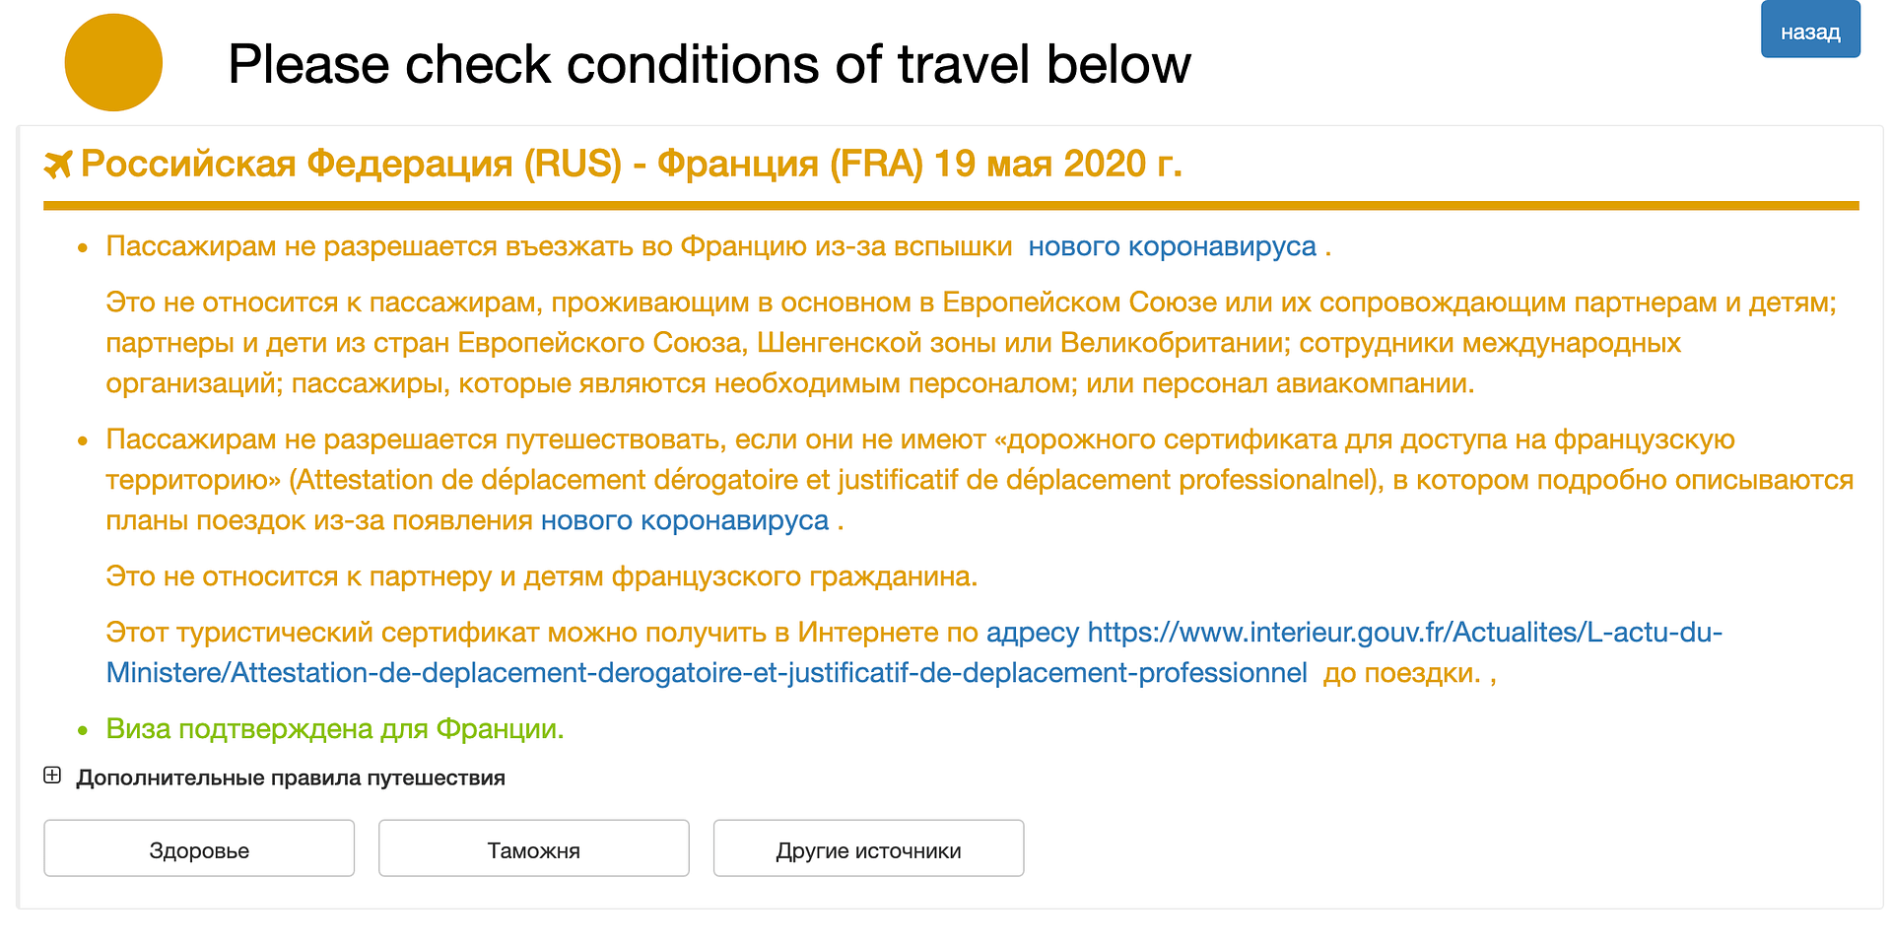Image resolution: width=1892 pixels, height=944 pixels.
Task: Follow the first нового коронавируса link
Action: pyautogui.click(x=1172, y=246)
